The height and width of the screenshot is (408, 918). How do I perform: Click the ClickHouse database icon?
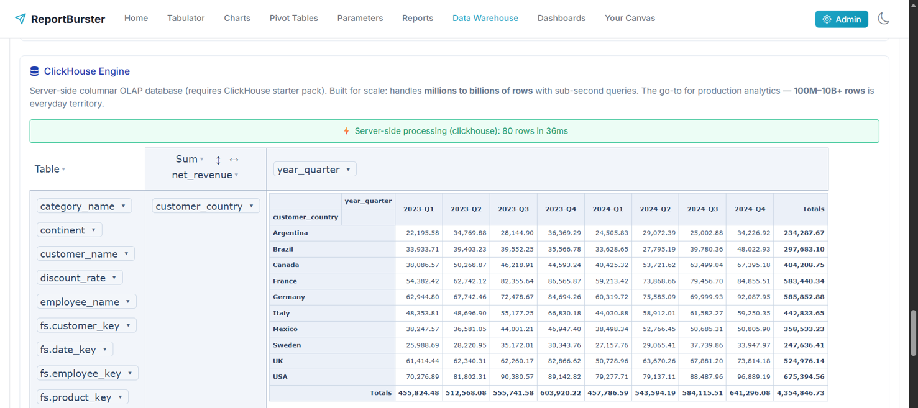tap(34, 71)
